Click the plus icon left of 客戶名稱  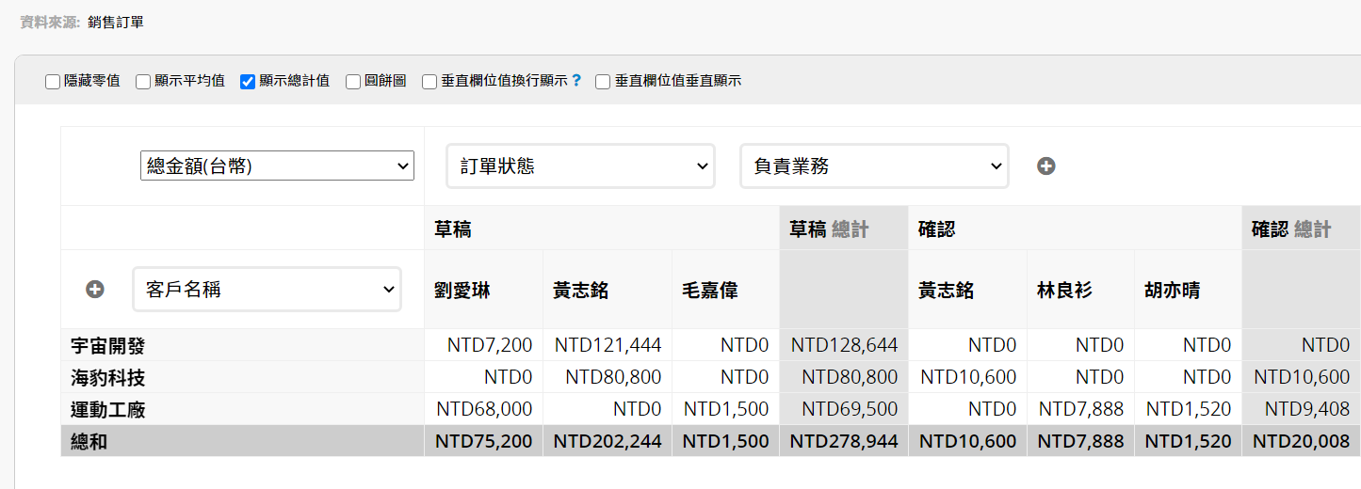pos(94,290)
